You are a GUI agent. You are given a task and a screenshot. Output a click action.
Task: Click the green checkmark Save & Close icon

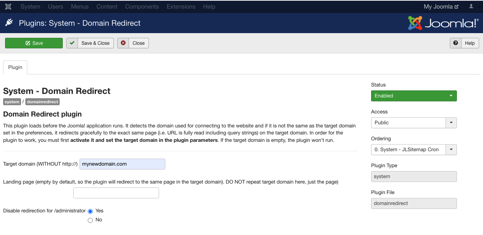coord(72,43)
